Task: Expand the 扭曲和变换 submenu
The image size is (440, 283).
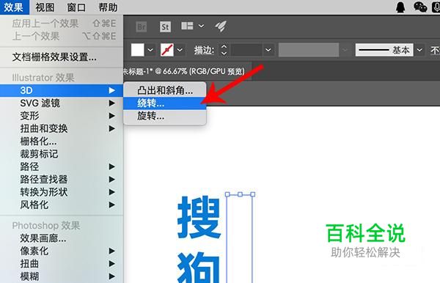Action: tap(62, 128)
